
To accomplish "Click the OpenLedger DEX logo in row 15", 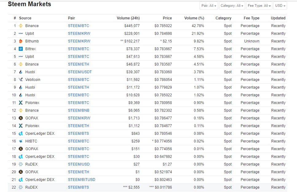I will tap(21, 134).
